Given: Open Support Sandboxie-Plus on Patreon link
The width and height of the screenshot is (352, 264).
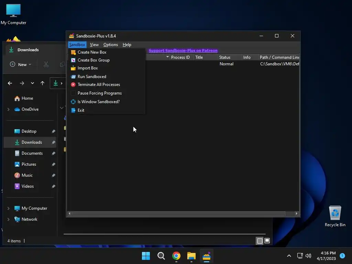Looking at the screenshot, I should point(183,51).
